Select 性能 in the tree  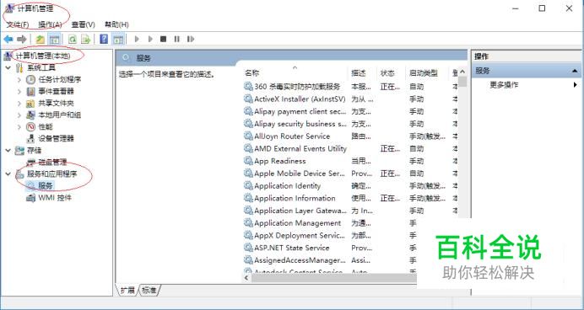point(46,126)
